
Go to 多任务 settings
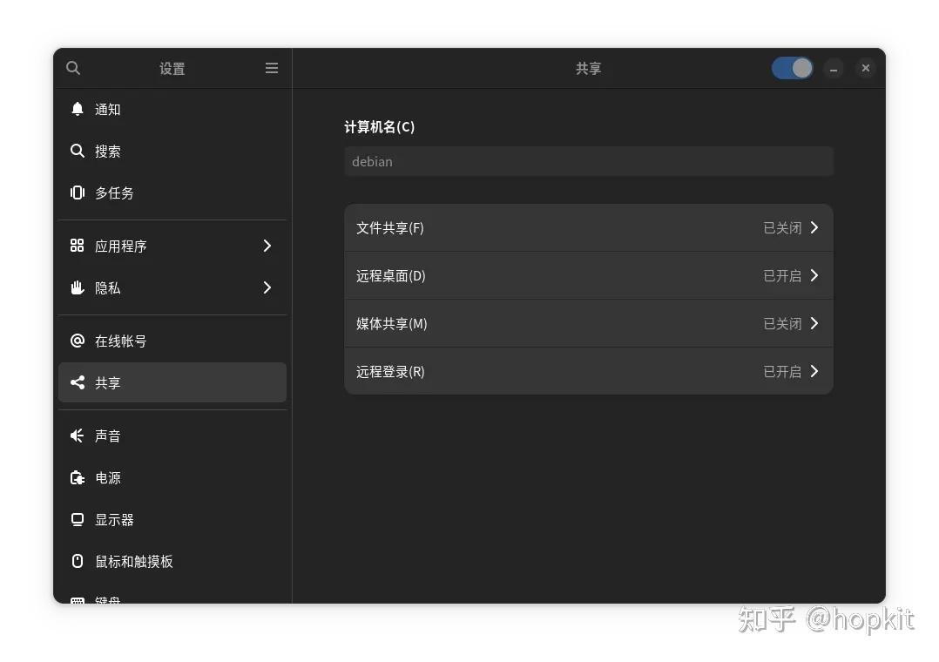[x=172, y=193]
